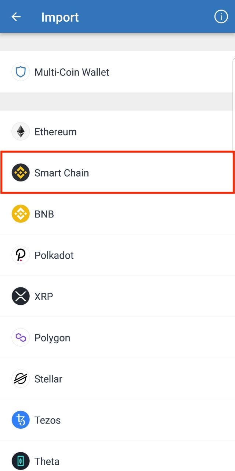This screenshot has height=471, width=235.
Task: Select the Multi-Coin Wallet option
Action: (117, 72)
